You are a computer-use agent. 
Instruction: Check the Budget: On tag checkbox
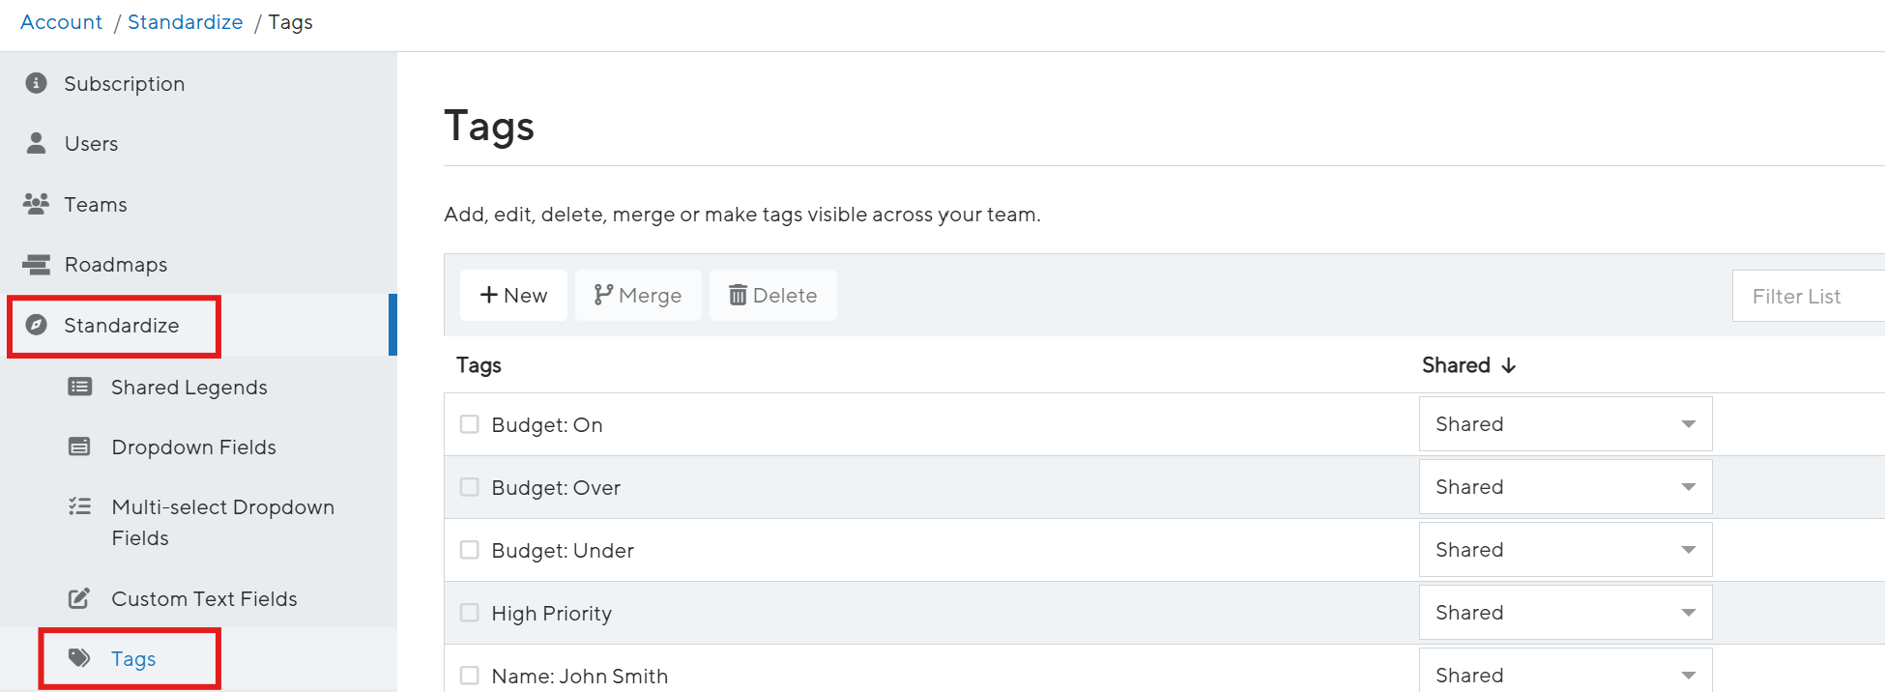pos(470,424)
